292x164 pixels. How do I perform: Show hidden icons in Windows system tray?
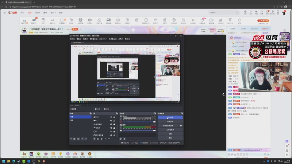(264, 161)
